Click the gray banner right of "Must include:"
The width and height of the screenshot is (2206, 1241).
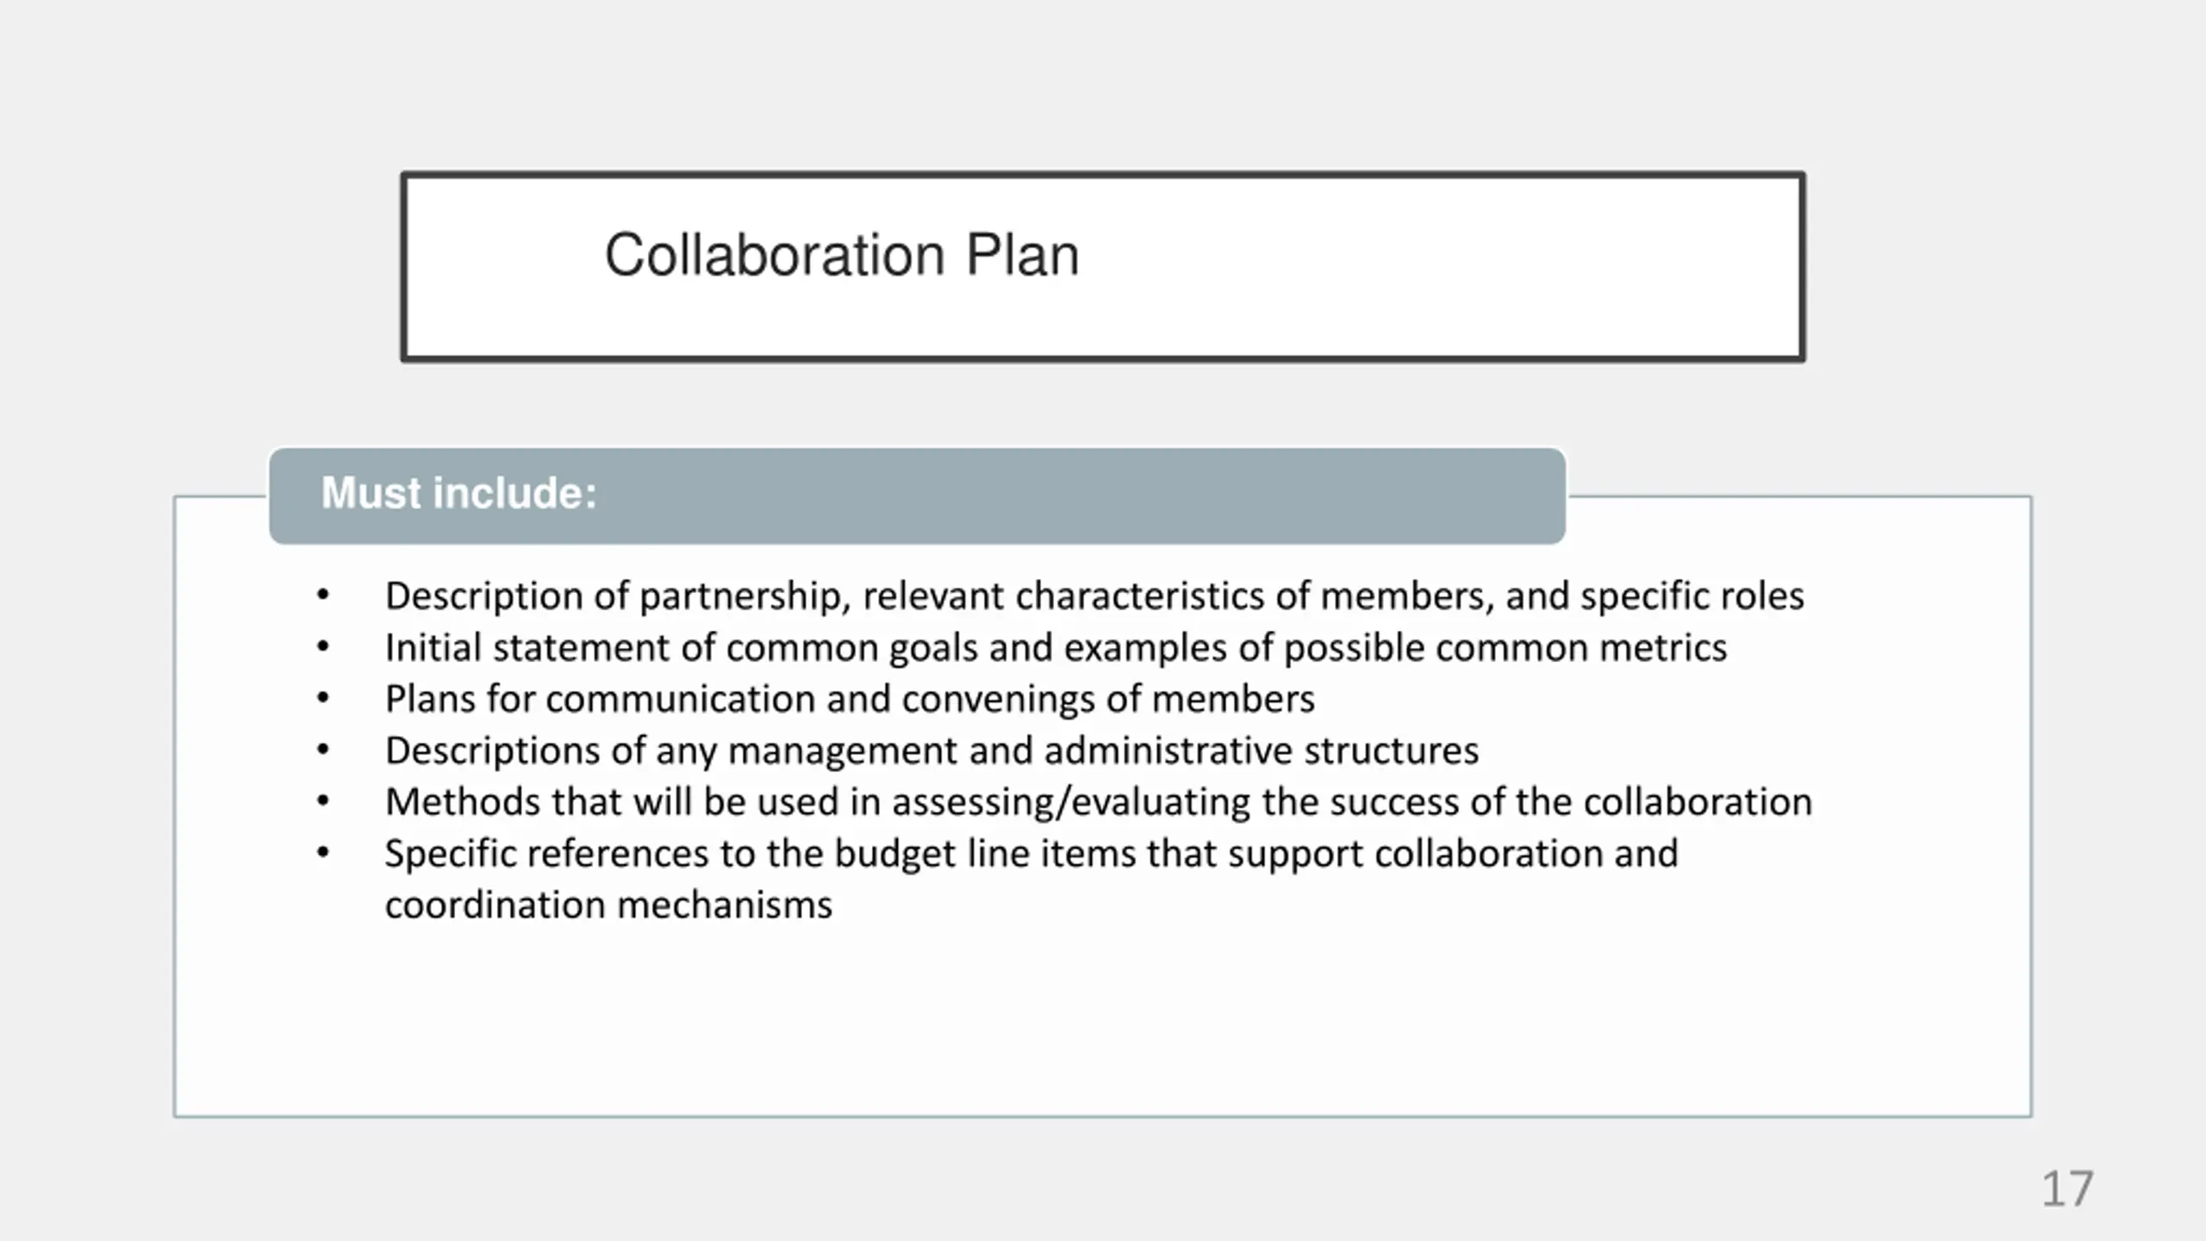click(x=1120, y=496)
